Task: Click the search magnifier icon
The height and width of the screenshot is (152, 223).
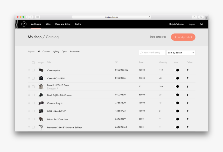Action: [142, 53]
